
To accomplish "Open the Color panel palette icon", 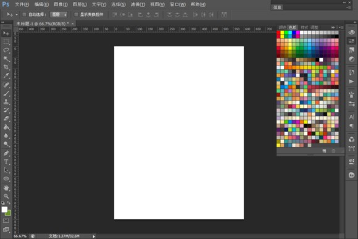I will [352, 32].
